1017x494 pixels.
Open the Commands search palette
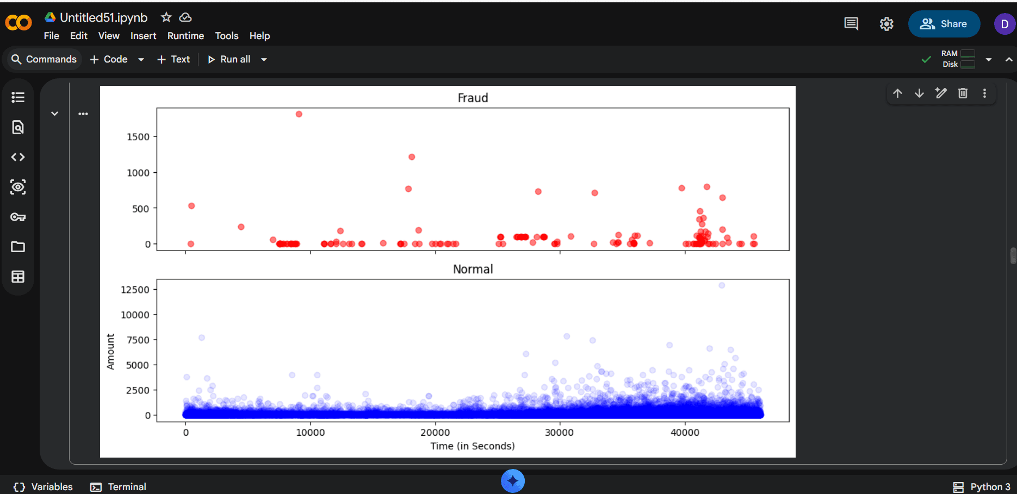coord(44,59)
